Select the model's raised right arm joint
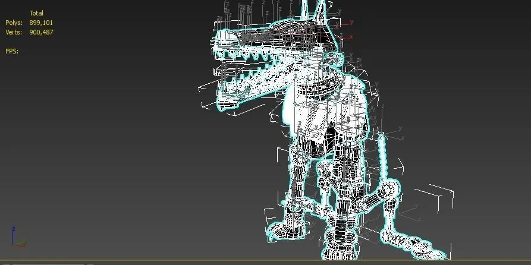The height and width of the screenshot is (265, 531). pyautogui.click(x=391, y=188)
